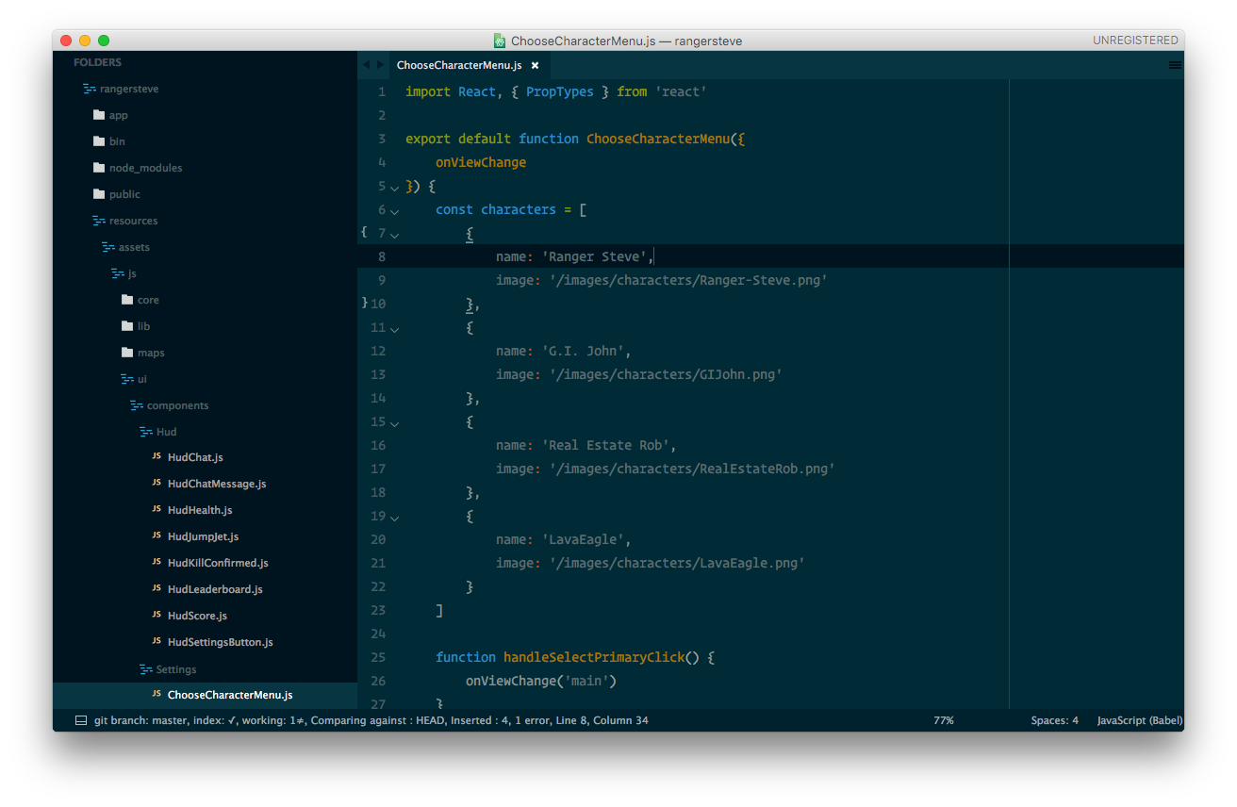Collapse the code fold arrow on line 5

[395, 188]
